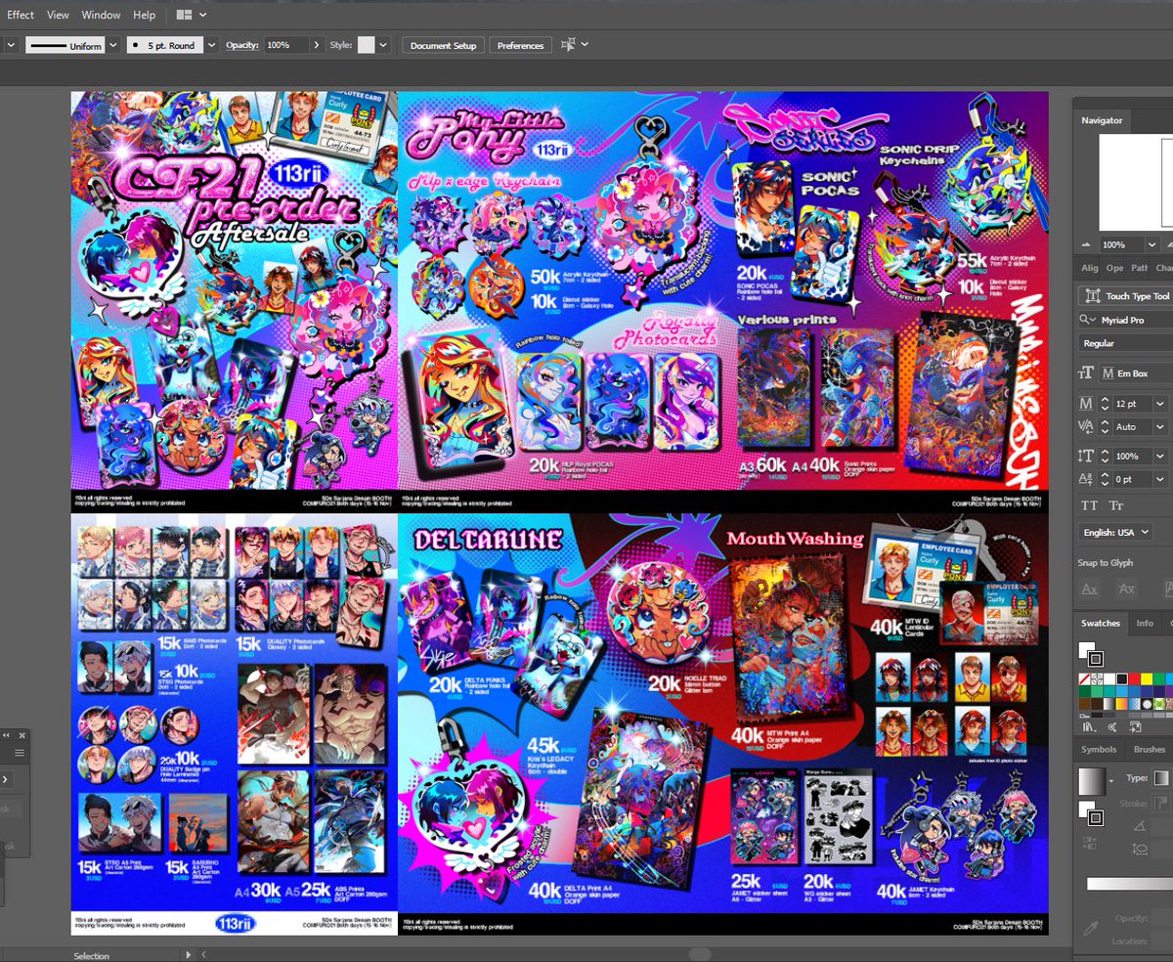Switch to the Brushes tab

pos(1149,749)
